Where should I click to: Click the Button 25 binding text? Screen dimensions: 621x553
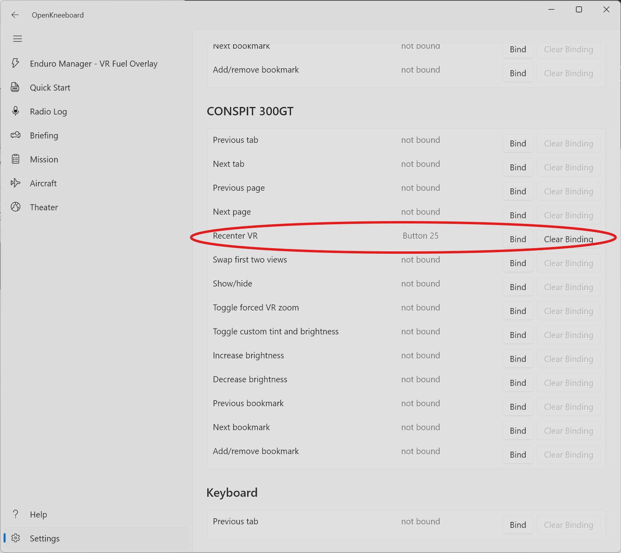click(421, 236)
